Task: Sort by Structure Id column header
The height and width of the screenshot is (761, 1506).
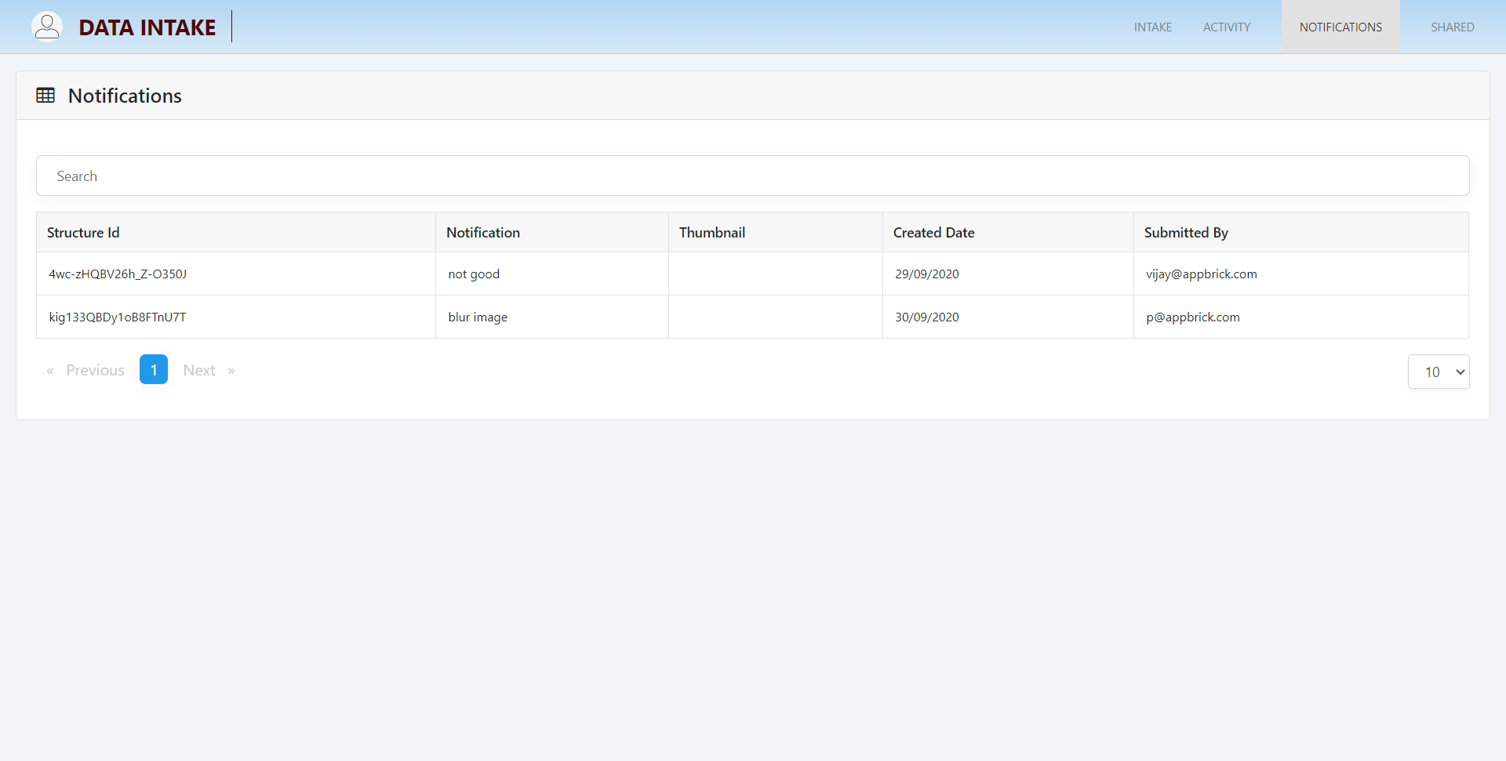Action: click(83, 233)
